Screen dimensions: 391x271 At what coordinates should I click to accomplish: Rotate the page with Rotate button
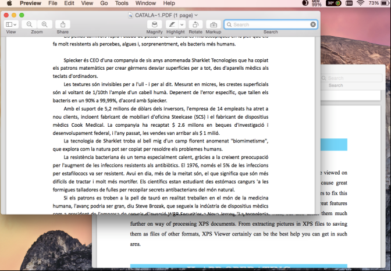(195, 24)
